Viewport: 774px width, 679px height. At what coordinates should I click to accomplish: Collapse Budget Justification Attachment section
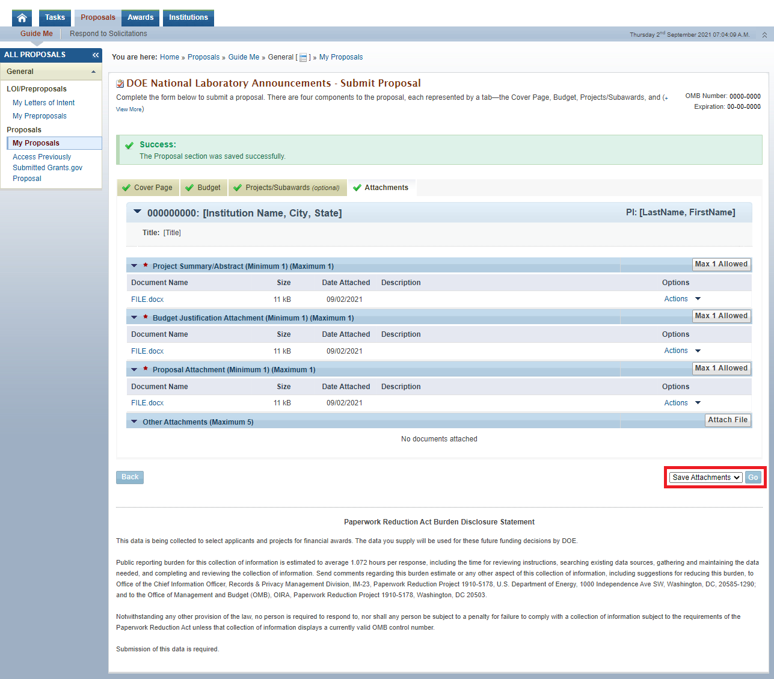coord(134,318)
